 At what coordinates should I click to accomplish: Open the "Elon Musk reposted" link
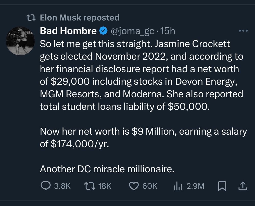(80, 18)
